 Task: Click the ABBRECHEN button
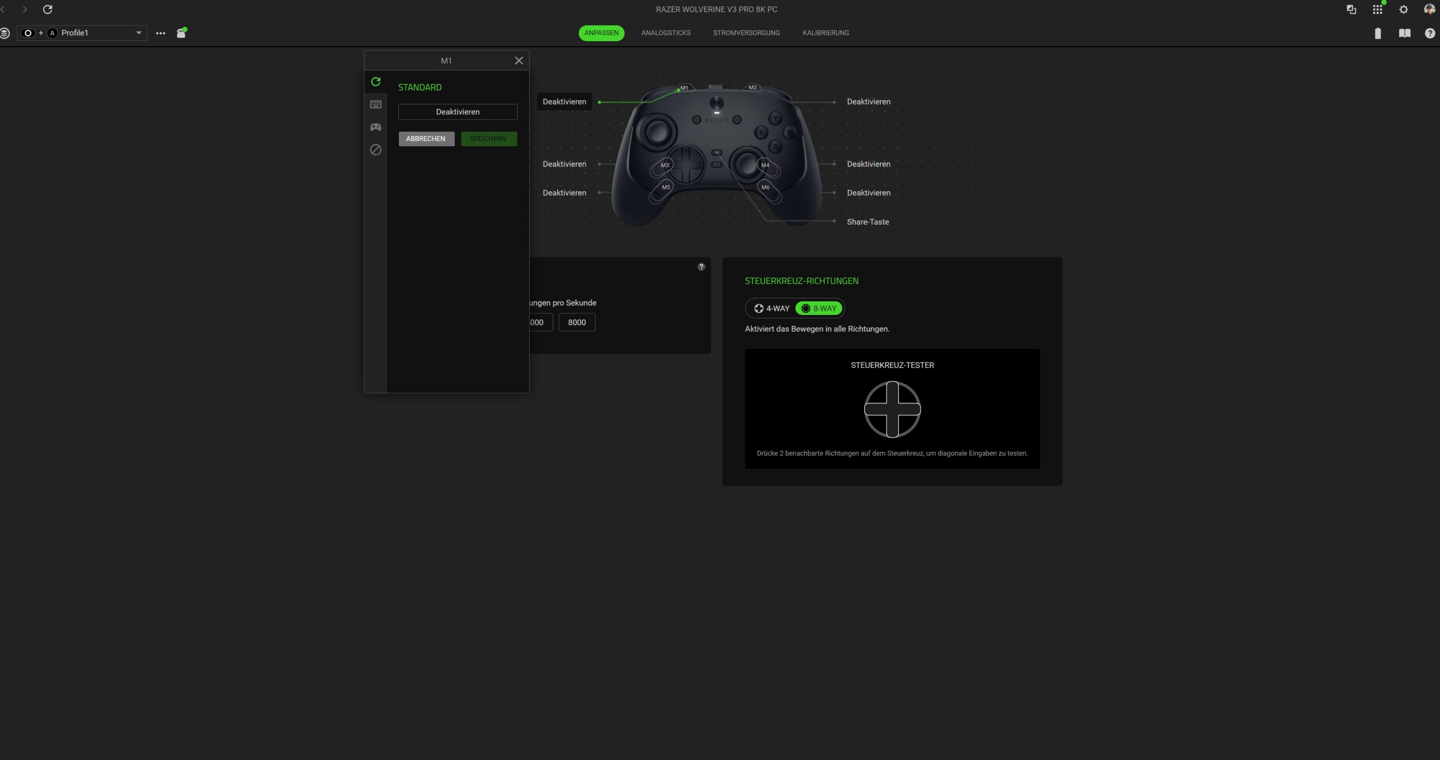tap(426, 139)
